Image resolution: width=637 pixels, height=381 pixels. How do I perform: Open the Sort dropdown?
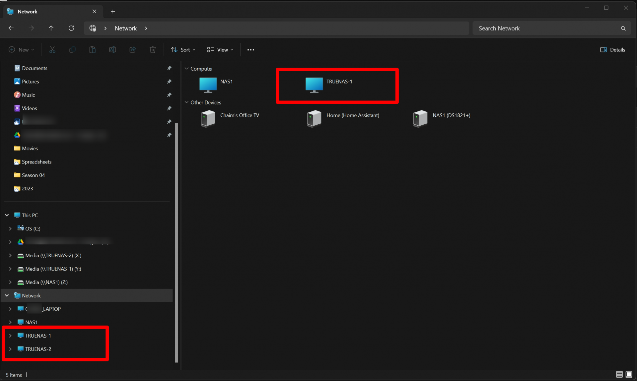[183, 50]
